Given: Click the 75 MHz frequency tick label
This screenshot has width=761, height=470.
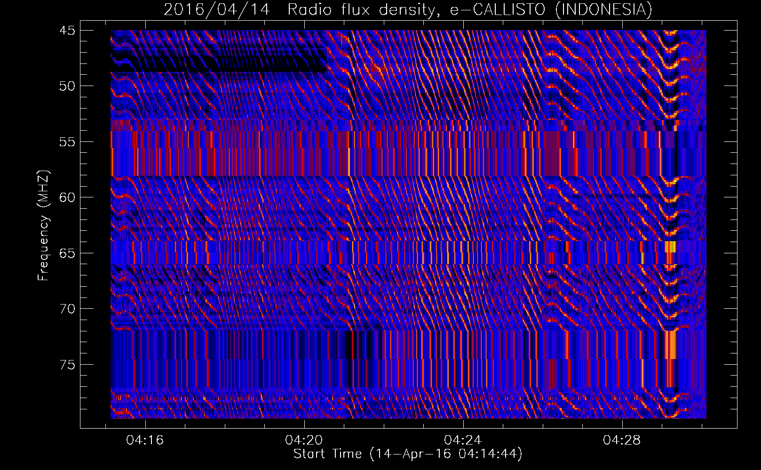Looking at the screenshot, I should coord(67,365).
